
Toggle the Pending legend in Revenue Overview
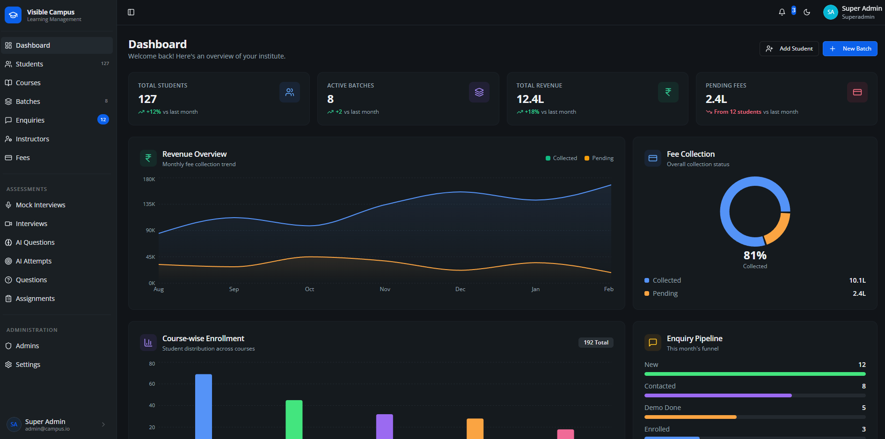coord(599,158)
